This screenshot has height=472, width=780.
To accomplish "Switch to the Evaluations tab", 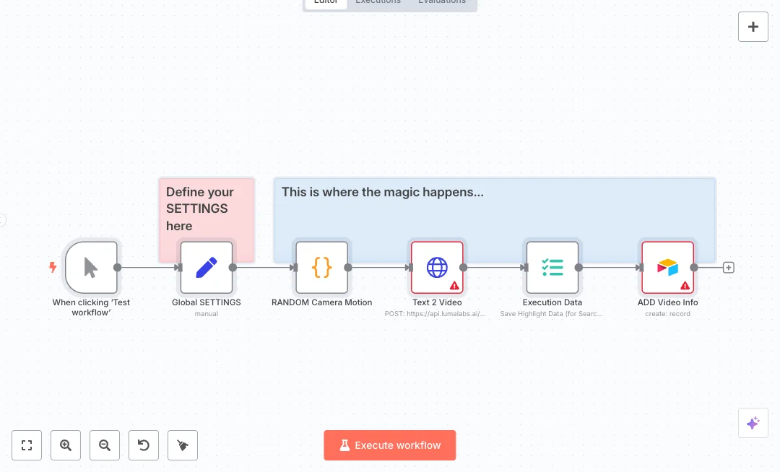I will [442, 2].
